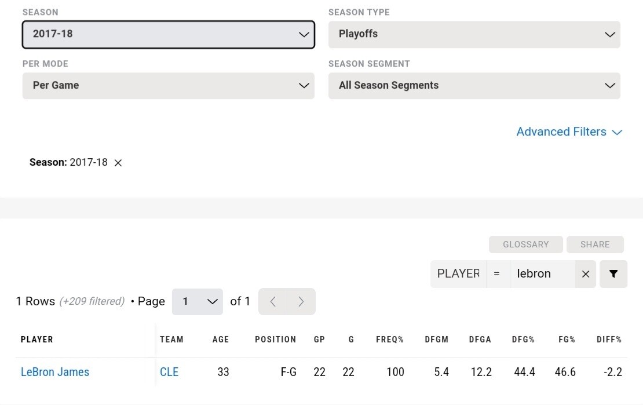Sort table by FREQ% column header
This screenshot has height=405, width=643.
[x=390, y=340]
